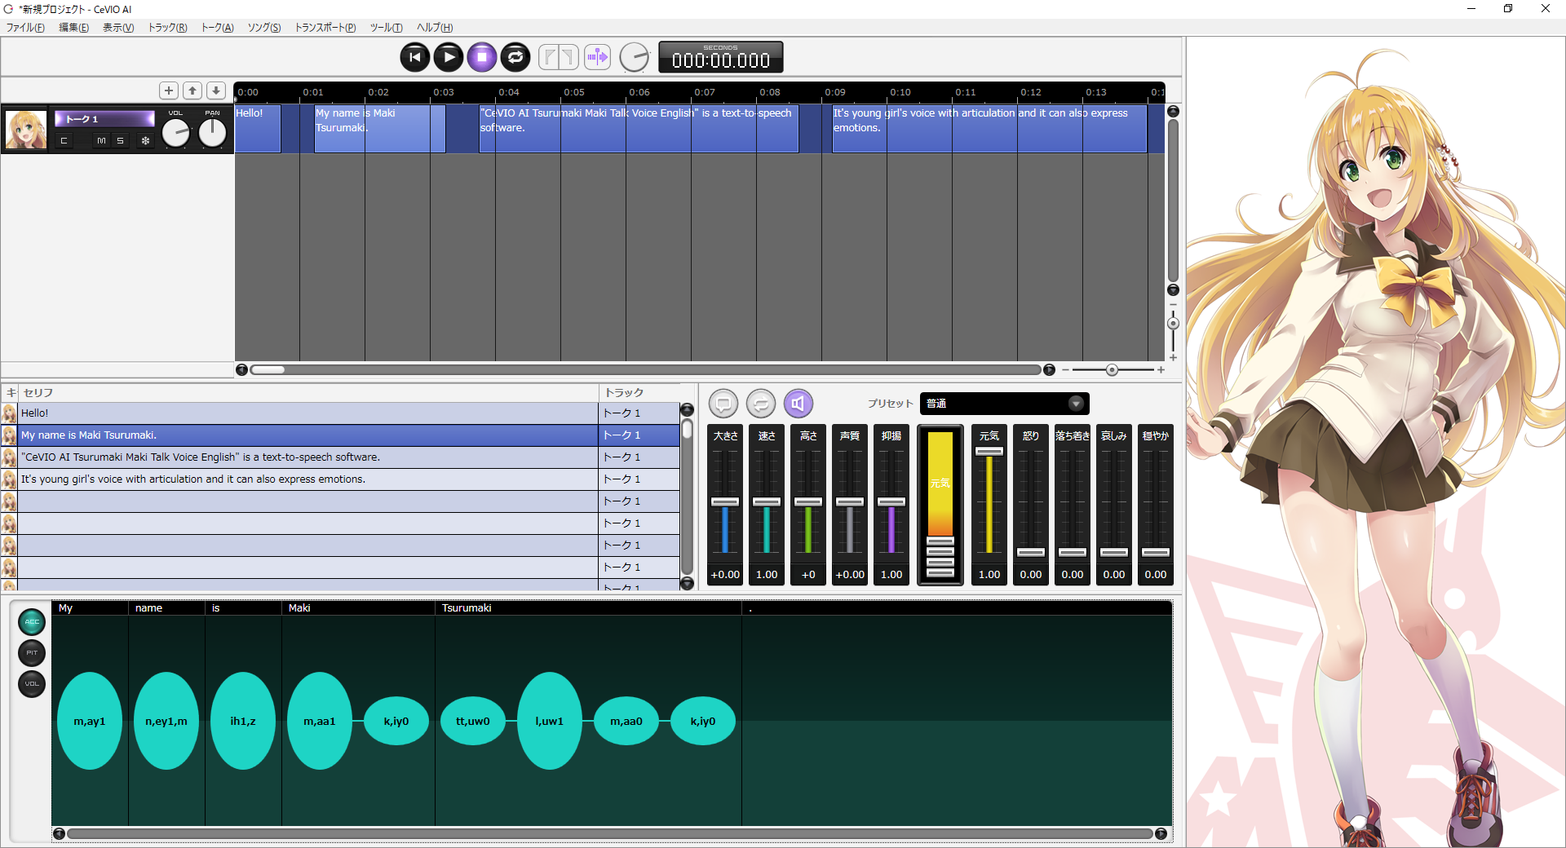Image resolution: width=1566 pixels, height=848 pixels.
Task: Select the 'It's young girl's voice' timeline clip
Action: [x=989, y=129]
